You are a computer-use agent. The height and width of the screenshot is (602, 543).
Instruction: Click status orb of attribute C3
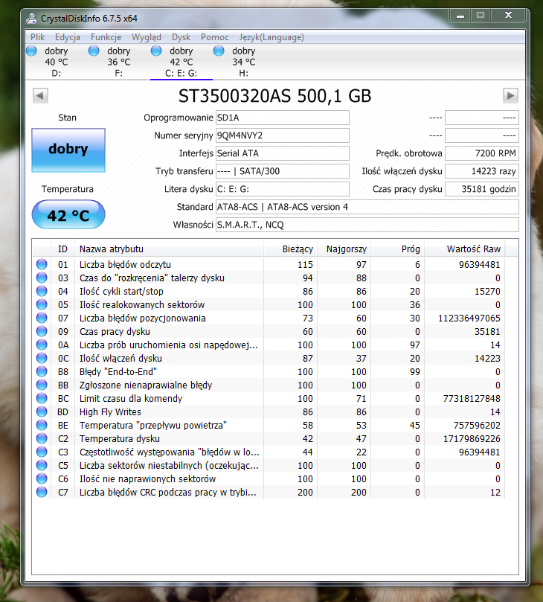(42, 452)
